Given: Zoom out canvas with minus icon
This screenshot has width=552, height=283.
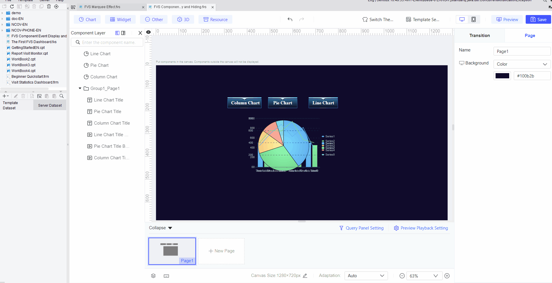Looking at the screenshot, I should pyautogui.click(x=402, y=276).
